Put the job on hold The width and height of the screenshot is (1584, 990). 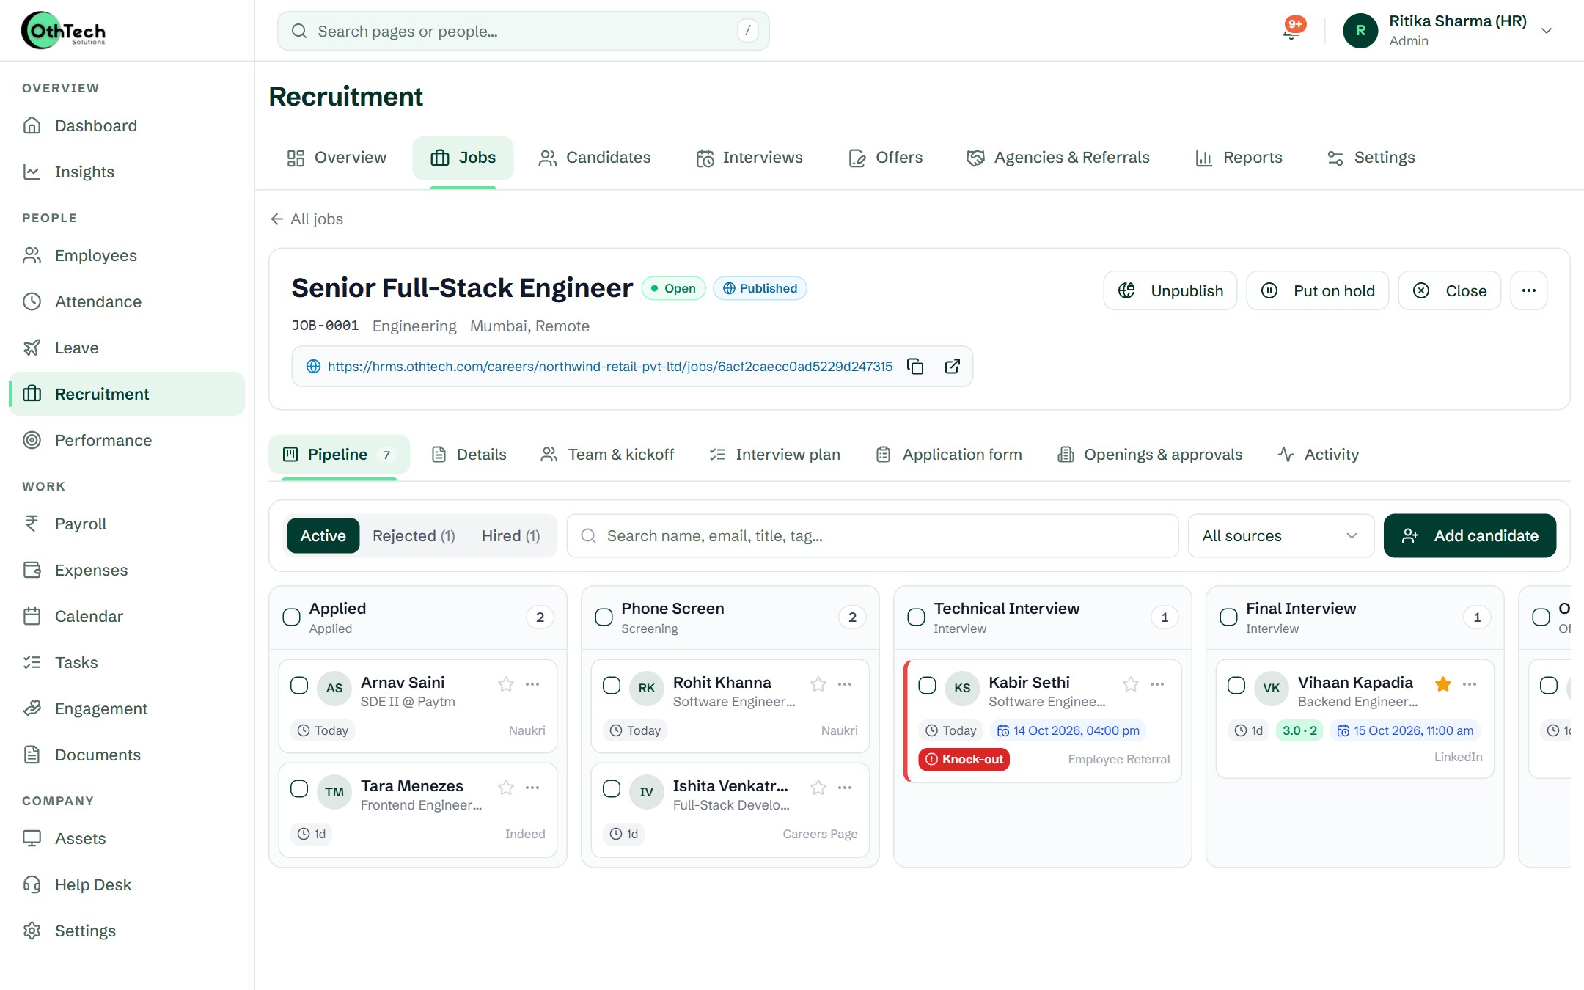(x=1318, y=290)
